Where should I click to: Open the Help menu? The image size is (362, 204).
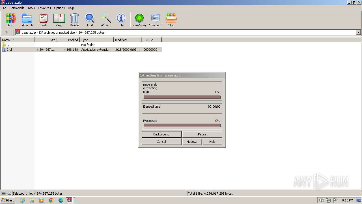[71, 8]
